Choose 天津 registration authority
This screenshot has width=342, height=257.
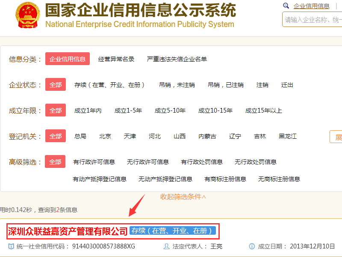130,136
